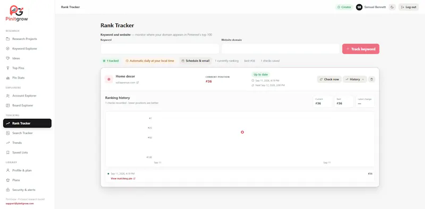Select the Trends icon in sidebar
Viewport: 425px width, 209px height.
(7, 143)
